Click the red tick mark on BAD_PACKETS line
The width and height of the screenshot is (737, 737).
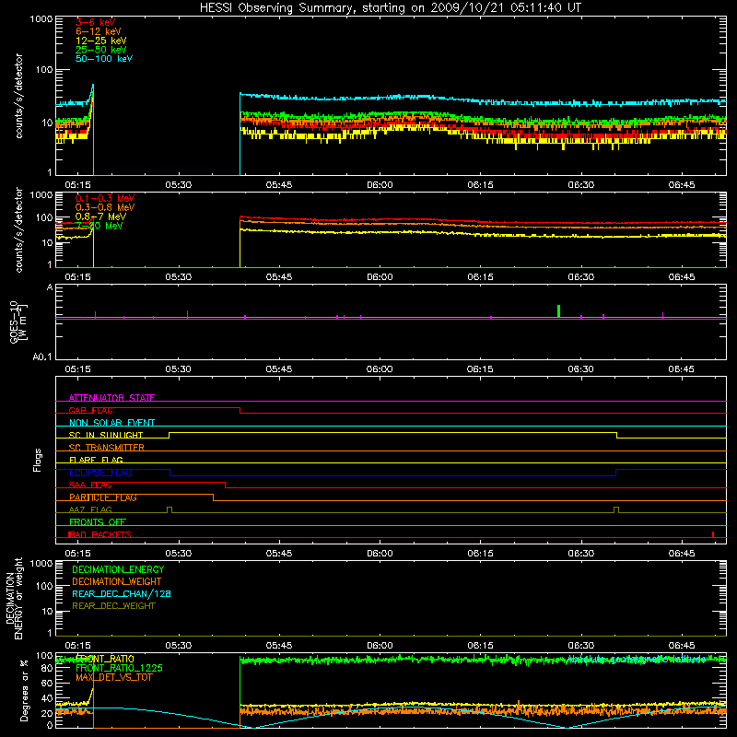pyautogui.click(x=713, y=534)
